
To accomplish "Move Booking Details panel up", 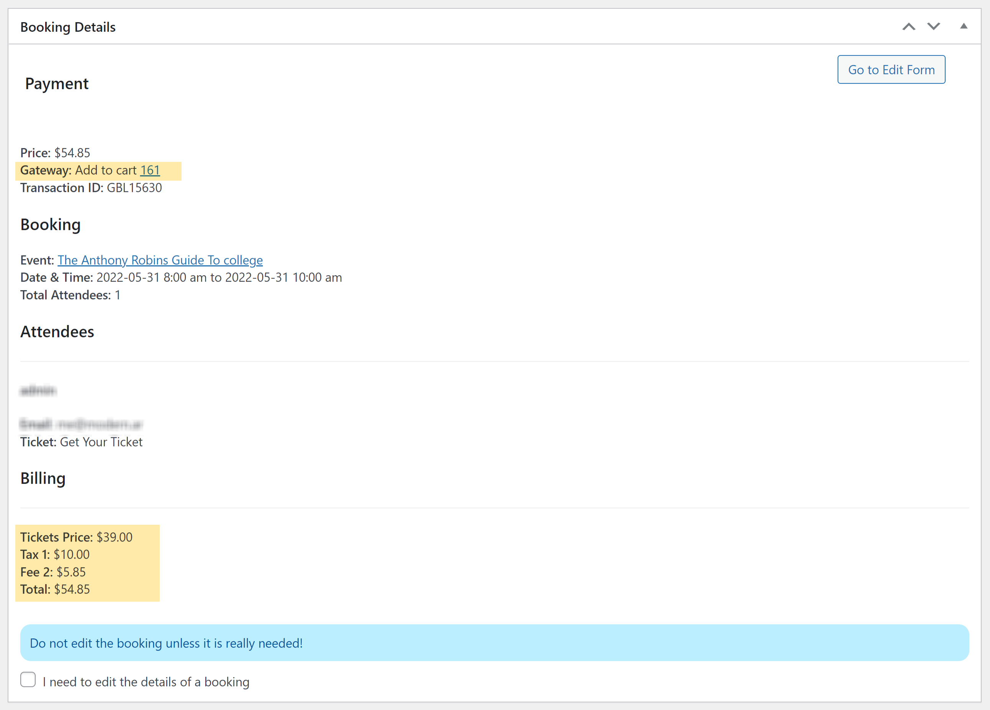I will pyautogui.click(x=908, y=27).
